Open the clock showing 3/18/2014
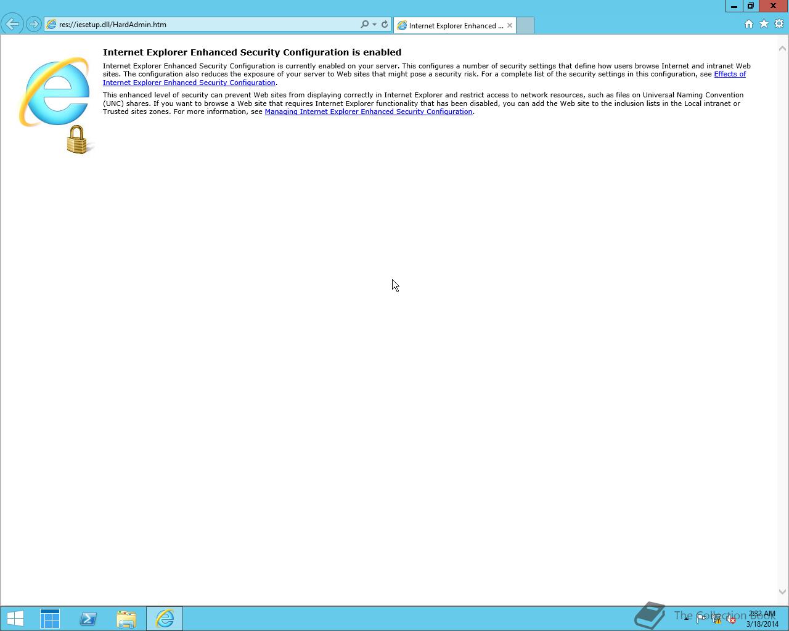 tap(762, 619)
